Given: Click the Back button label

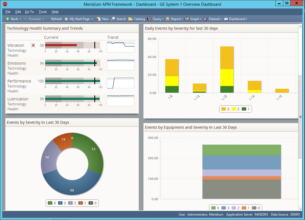Looking at the screenshot, I should pos(14,19).
